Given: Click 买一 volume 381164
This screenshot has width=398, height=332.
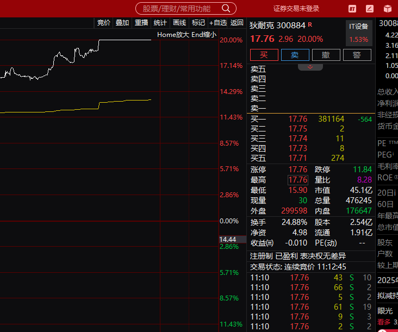Looking at the screenshot, I should click(331, 119).
